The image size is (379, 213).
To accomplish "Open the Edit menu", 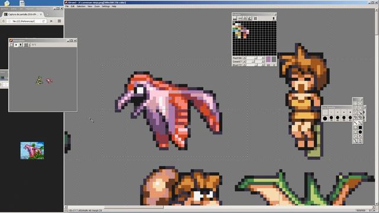I will pyautogui.click(x=72, y=7).
